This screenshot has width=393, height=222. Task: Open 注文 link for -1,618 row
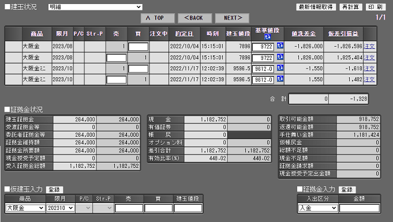pyautogui.click(x=369, y=69)
